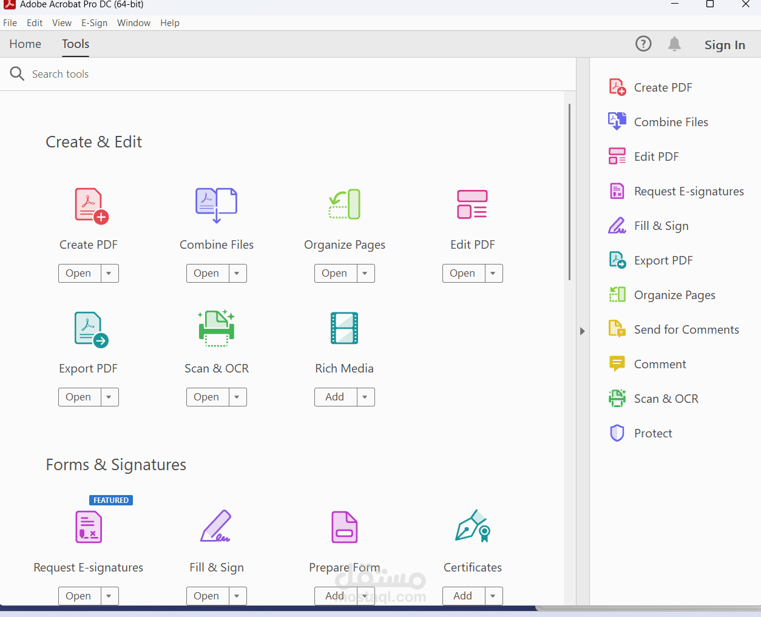Open Scan & OCR from the right sidebar
The image size is (761, 617).
(x=653, y=399)
